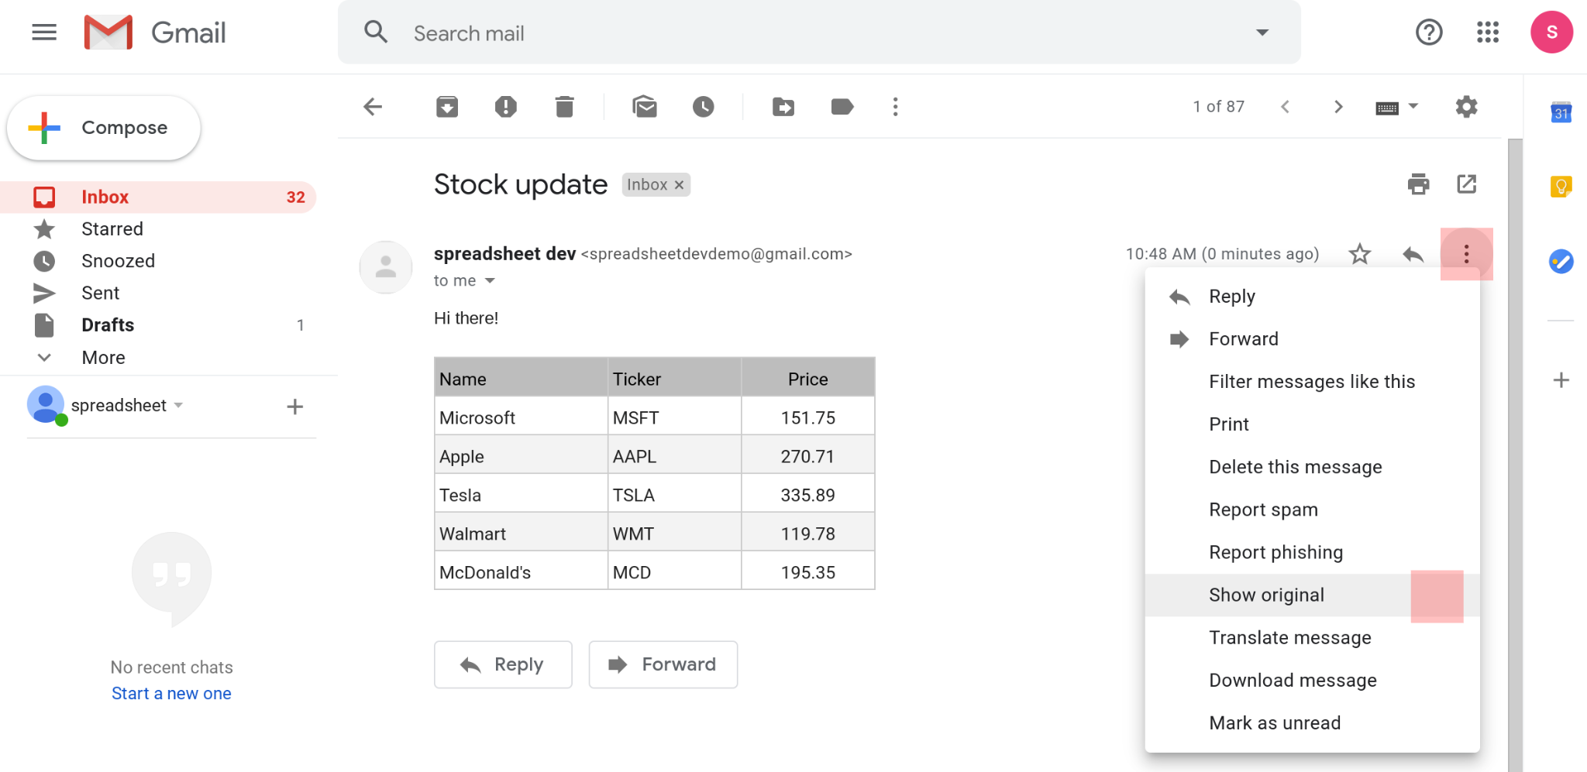The width and height of the screenshot is (1587, 772).
Task: Click Reply button below email
Action: tap(503, 664)
